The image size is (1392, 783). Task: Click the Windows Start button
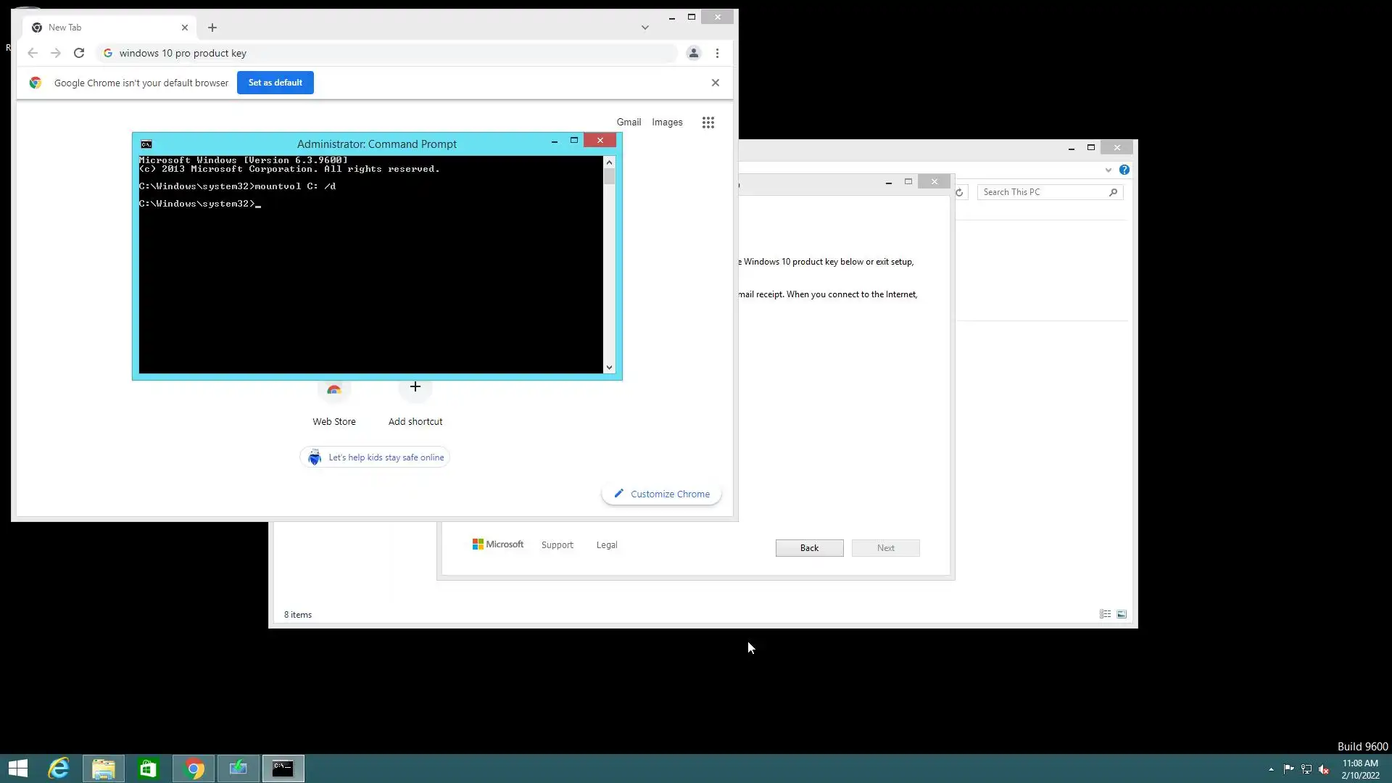click(x=18, y=768)
